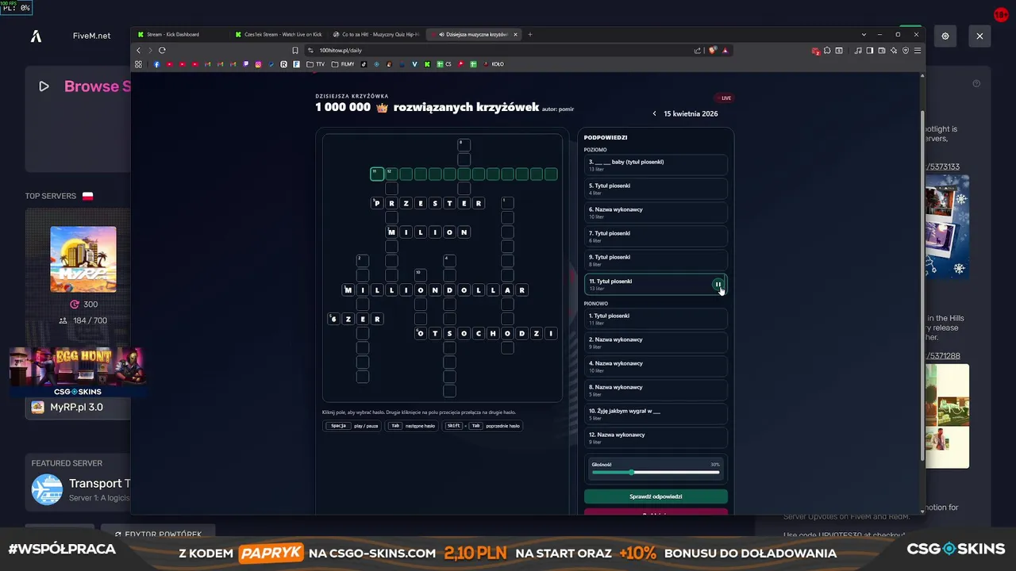Click the Browse Servers play icon
The image size is (1016, 571).
coord(44,86)
